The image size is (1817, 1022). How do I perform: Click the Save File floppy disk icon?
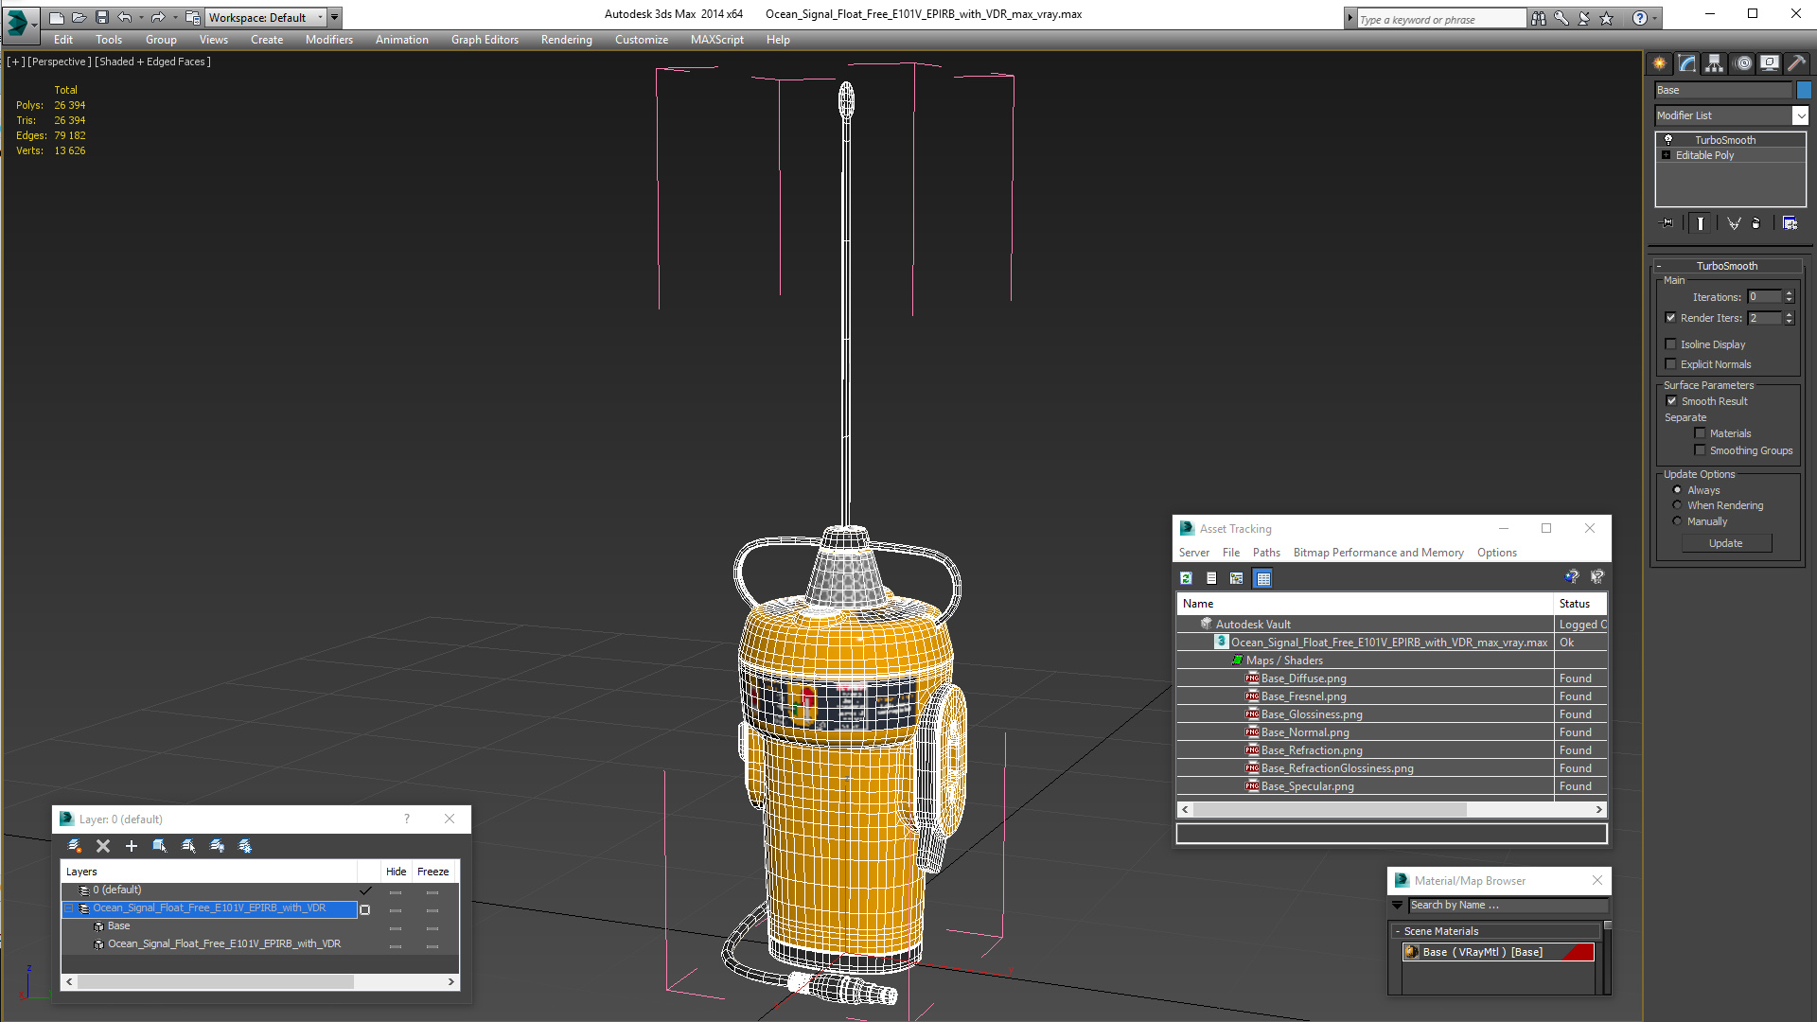pos(102,17)
